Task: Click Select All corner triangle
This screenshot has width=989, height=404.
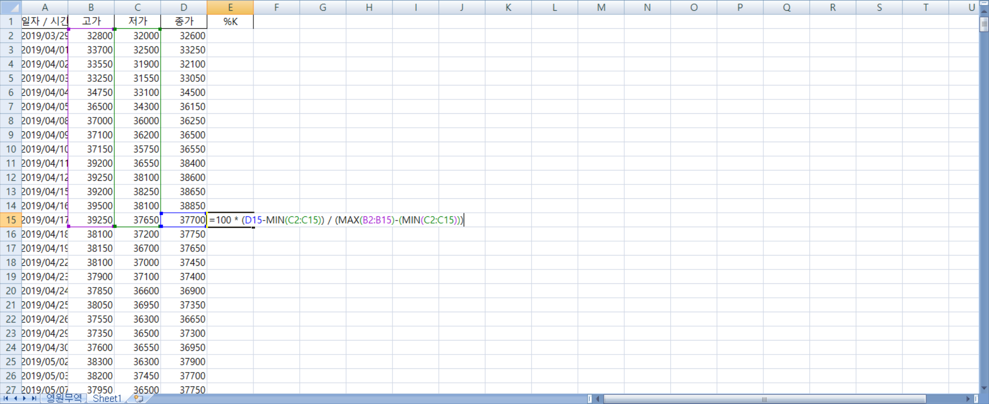Action: point(10,7)
